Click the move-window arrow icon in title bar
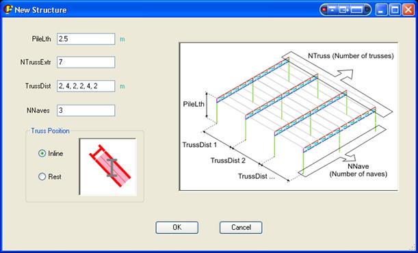The height and width of the screenshot is (253, 418). [x=344, y=10]
